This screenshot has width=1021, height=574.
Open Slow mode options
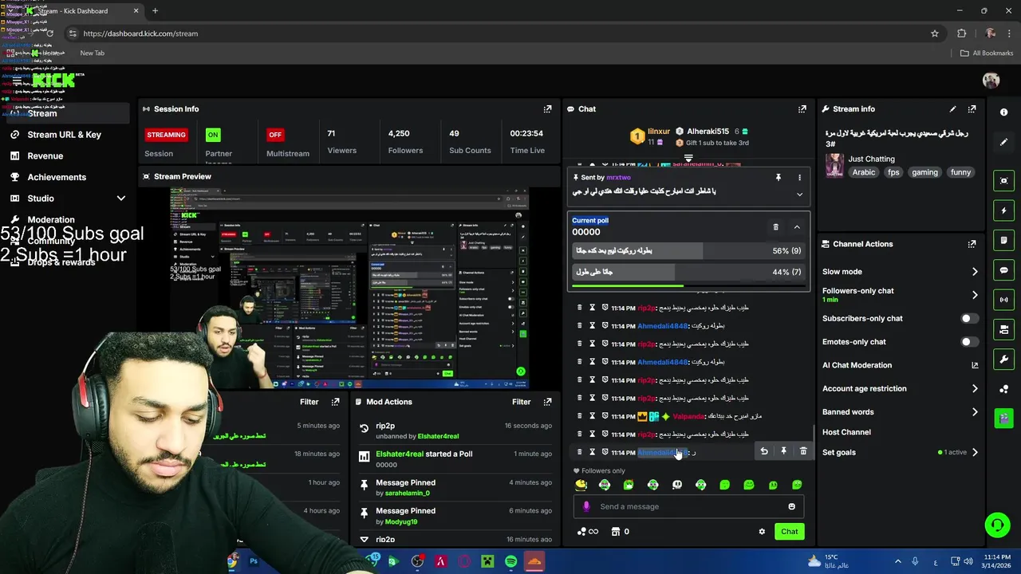900,272
